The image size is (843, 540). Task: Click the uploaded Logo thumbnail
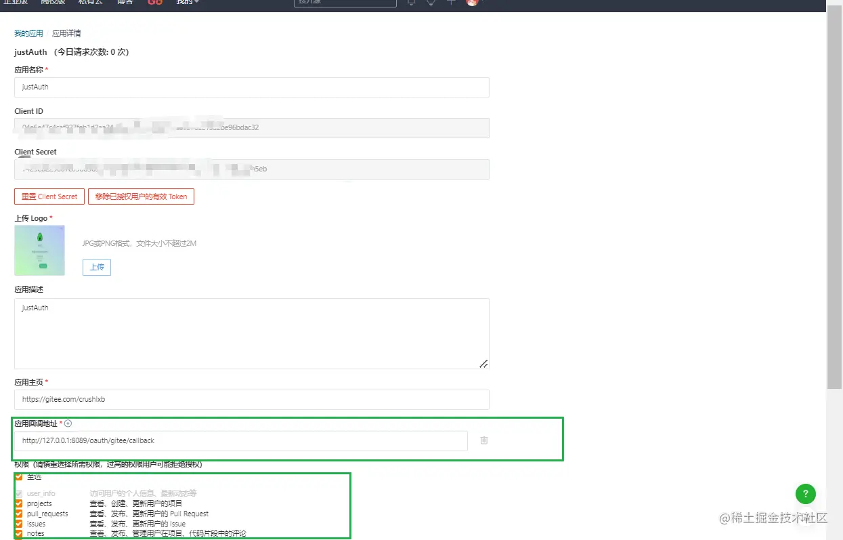pyautogui.click(x=39, y=250)
